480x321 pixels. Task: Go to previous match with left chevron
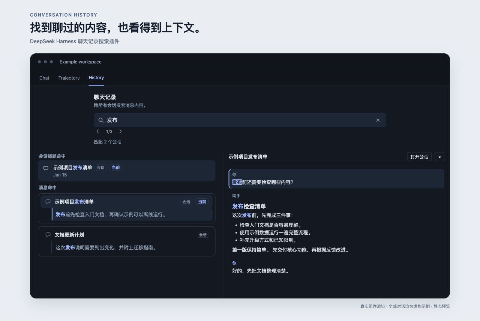(x=98, y=131)
